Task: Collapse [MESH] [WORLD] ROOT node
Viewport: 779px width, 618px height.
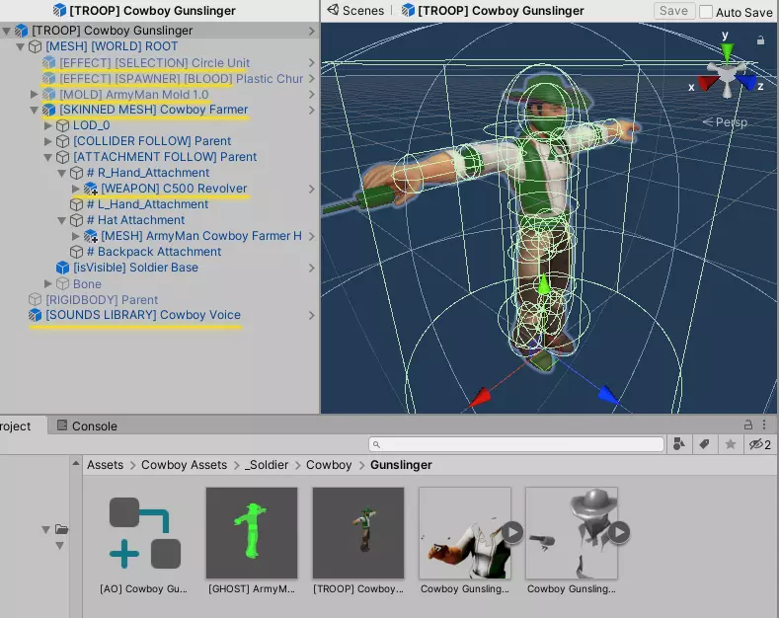Action: tap(21, 46)
